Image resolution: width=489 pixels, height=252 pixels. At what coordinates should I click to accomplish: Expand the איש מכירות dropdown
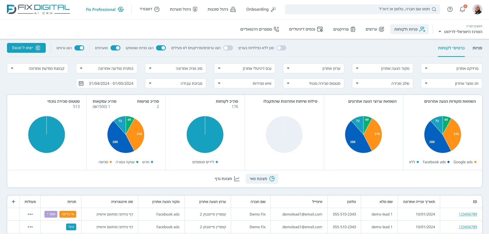click(245, 83)
